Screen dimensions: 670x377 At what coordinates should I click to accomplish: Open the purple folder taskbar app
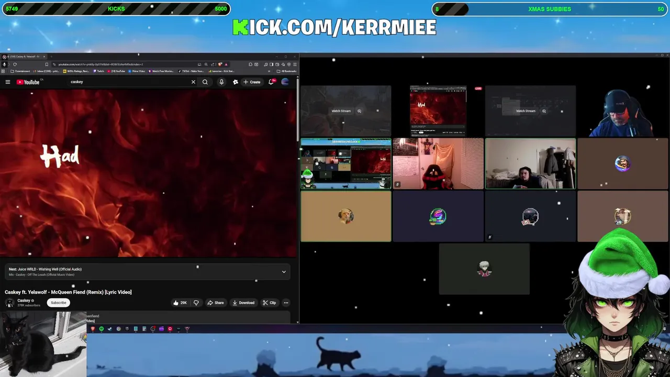[161, 329]
